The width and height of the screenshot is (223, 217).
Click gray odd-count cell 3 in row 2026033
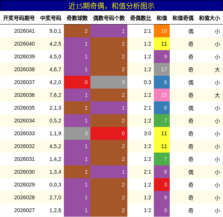pos(77,133)
